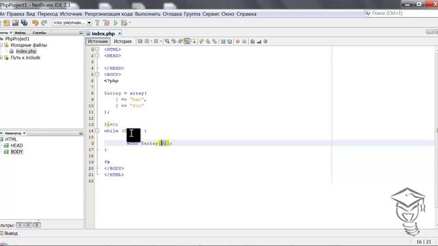Click the Shift Line Left icon
This screenshot has width=438, height=246.
[223, 41]
